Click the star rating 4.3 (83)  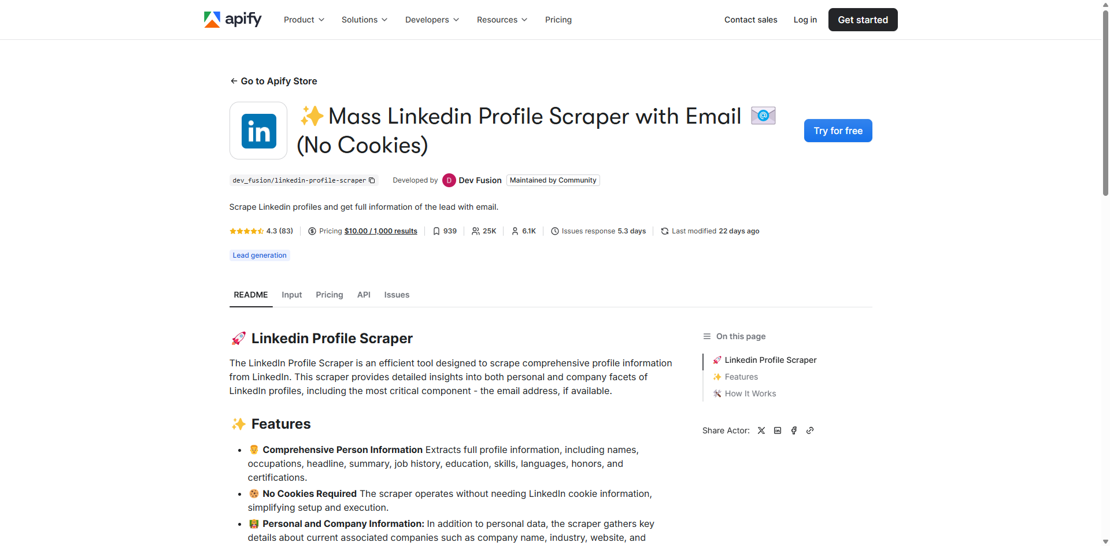pyautogui.click(x=261, y=231)
